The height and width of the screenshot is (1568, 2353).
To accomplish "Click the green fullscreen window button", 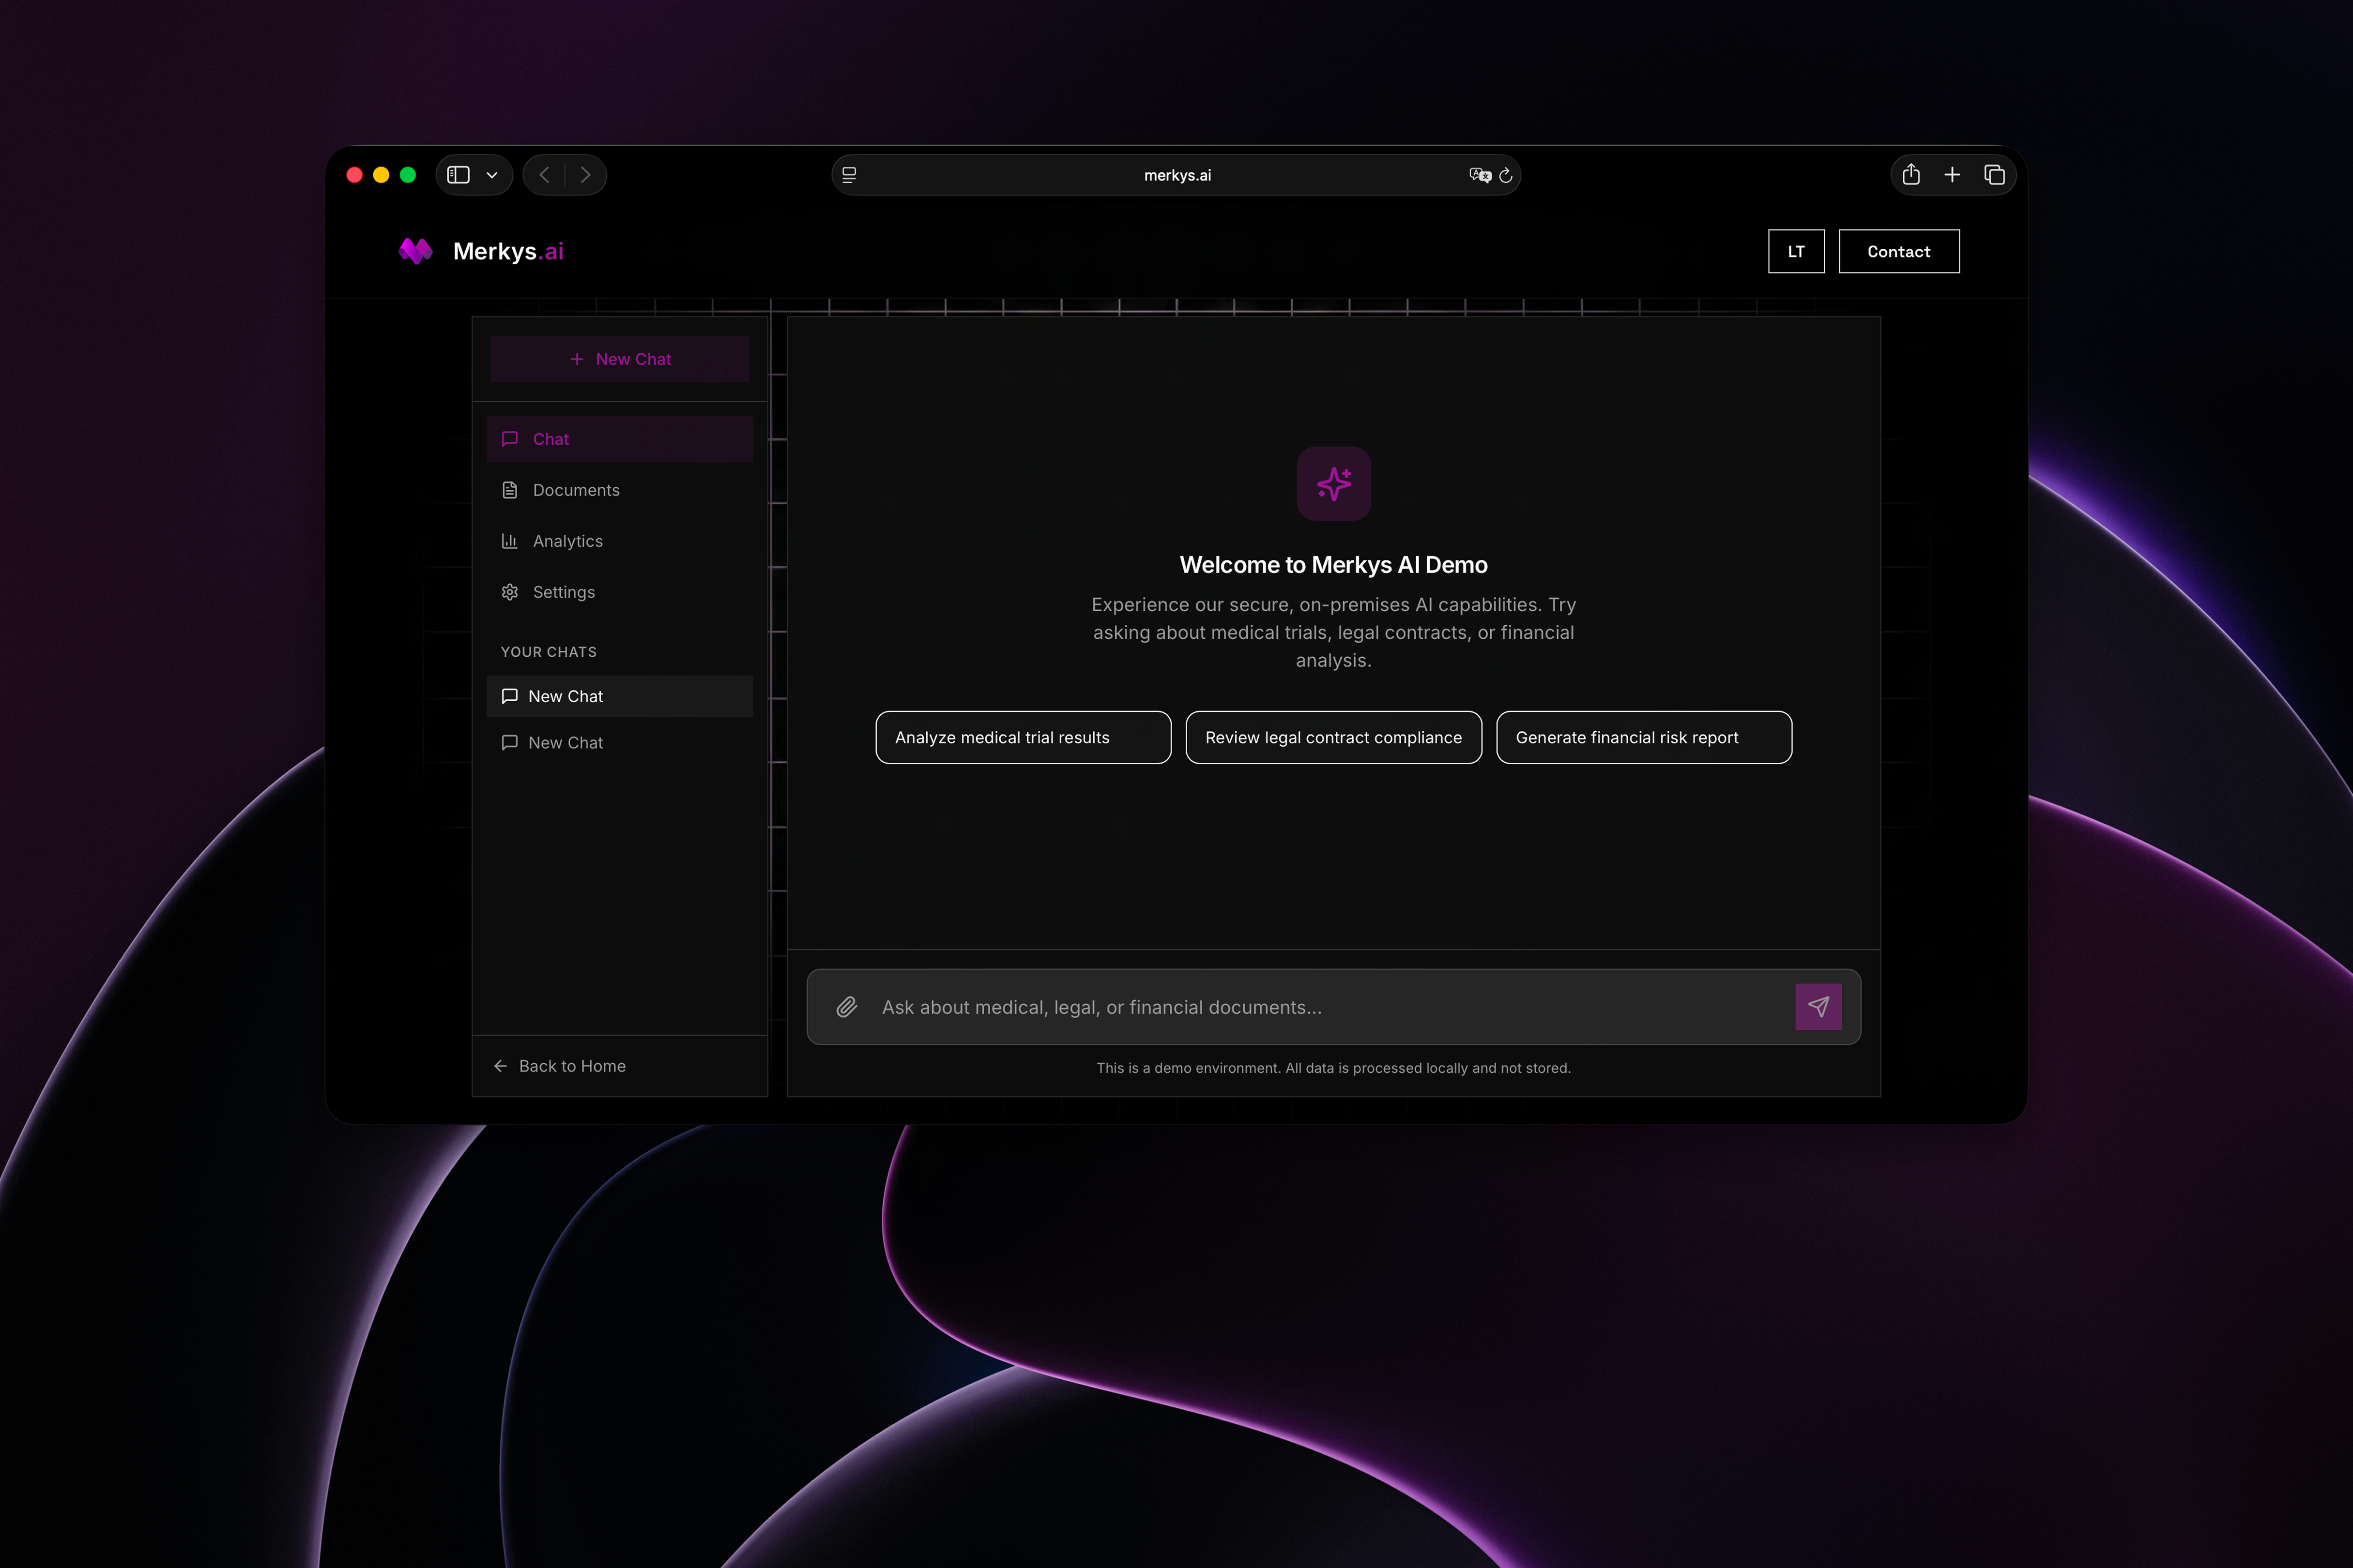I will 408,175.
